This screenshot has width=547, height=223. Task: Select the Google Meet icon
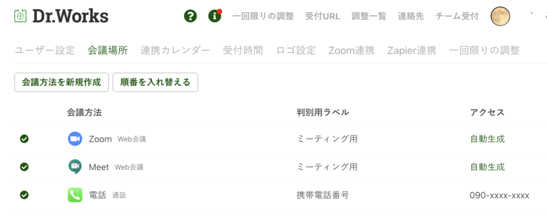click(75, 167)
